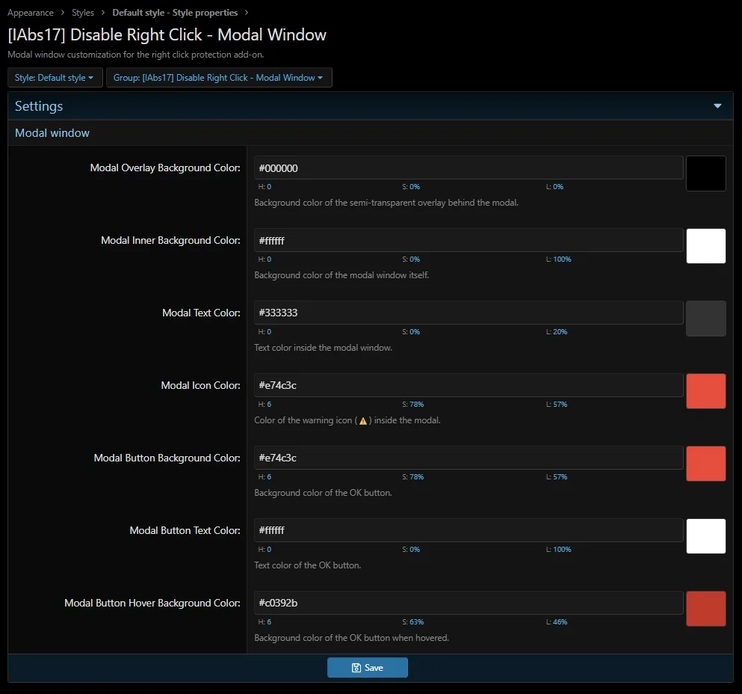The height and width of the screenshot is (694, 742).
Task: Click the Modal Text Color #333333 field
Action: (469, 313)
